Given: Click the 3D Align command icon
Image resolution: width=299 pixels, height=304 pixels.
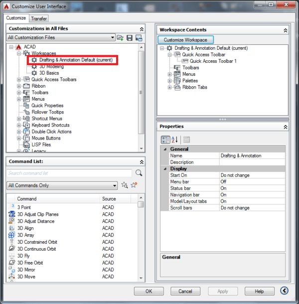Looking at the screenshot, I should tap(11, 228).
